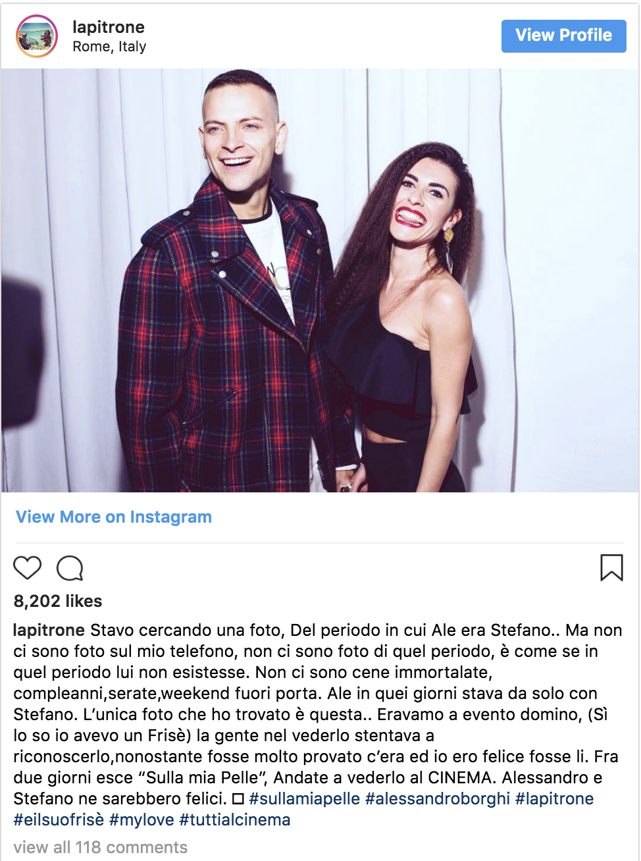
Task: Open lapitrone profile avatar picture
Action: [37, 36]
